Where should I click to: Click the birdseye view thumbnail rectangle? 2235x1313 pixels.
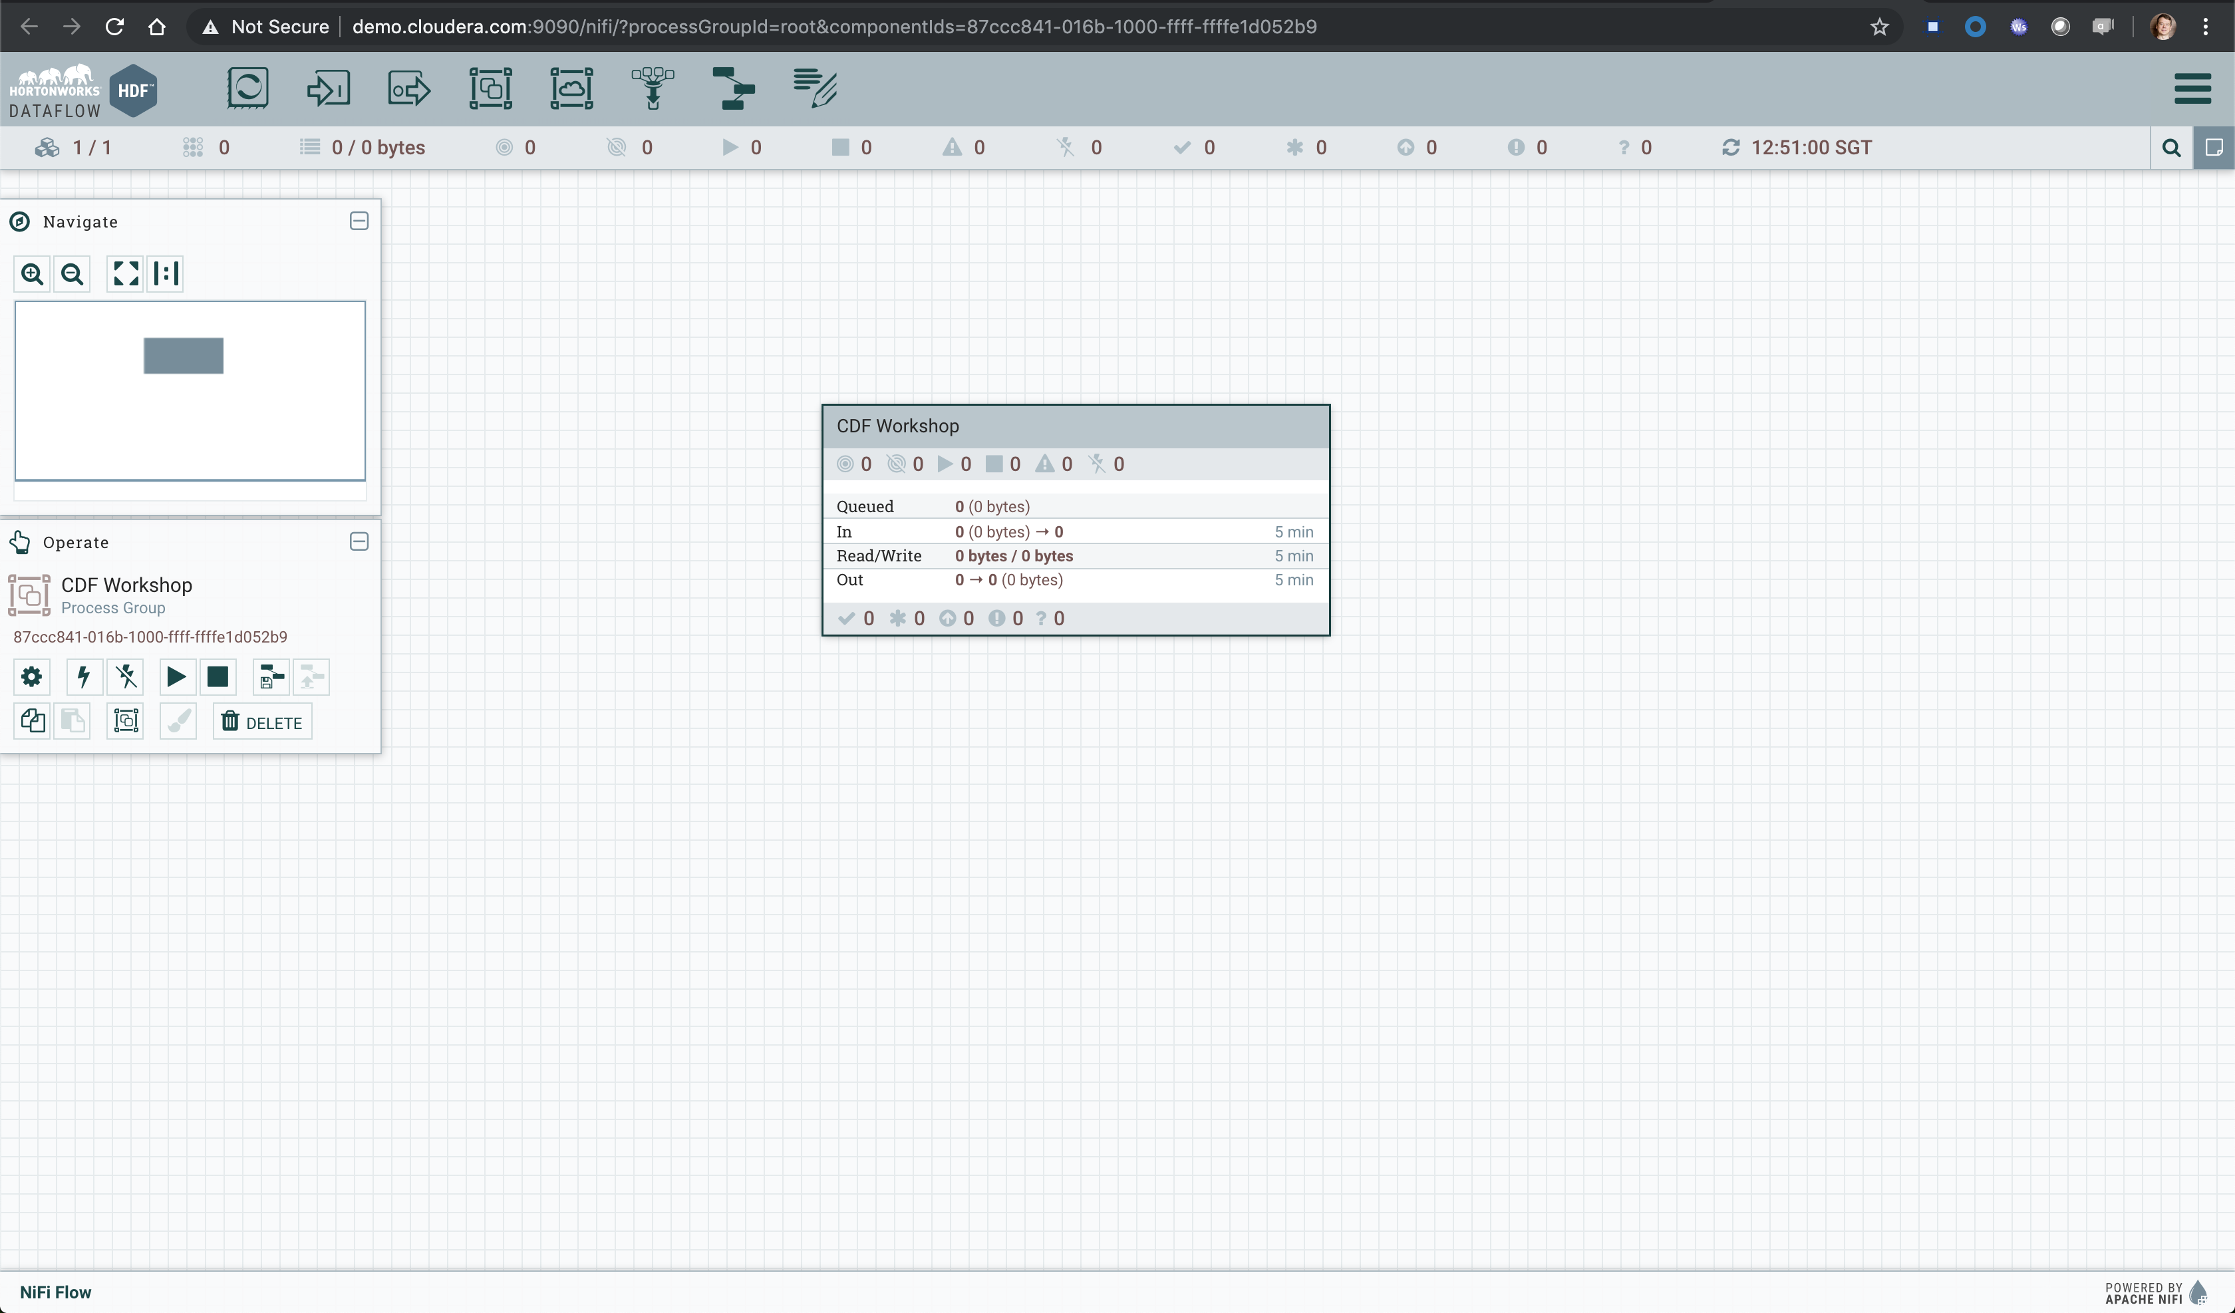point(184,356)
